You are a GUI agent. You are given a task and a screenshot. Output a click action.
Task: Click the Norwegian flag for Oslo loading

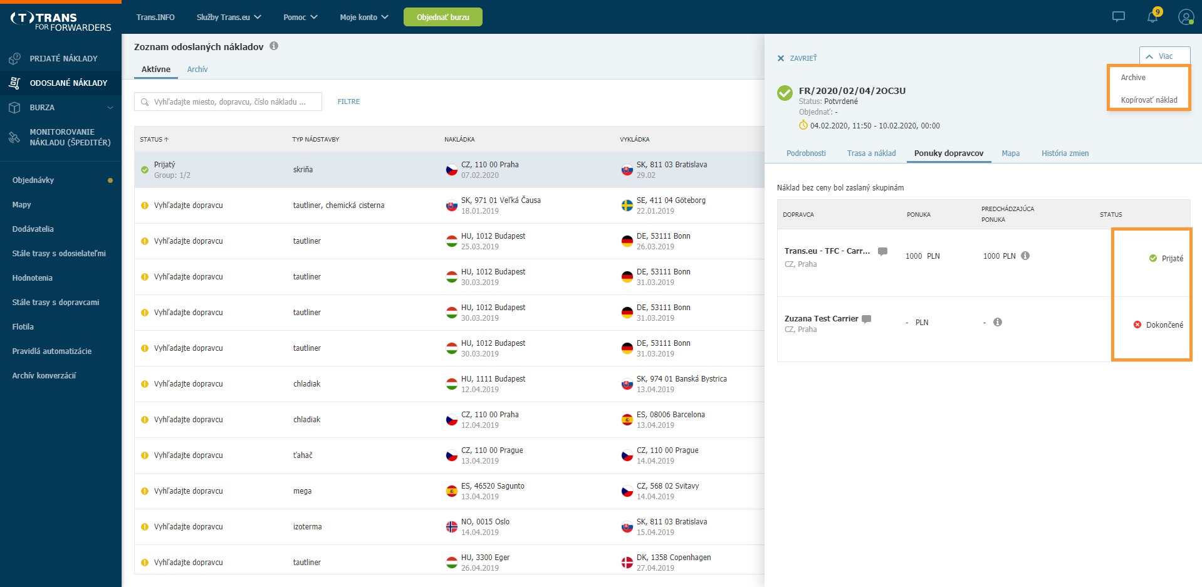coord(451,527)
